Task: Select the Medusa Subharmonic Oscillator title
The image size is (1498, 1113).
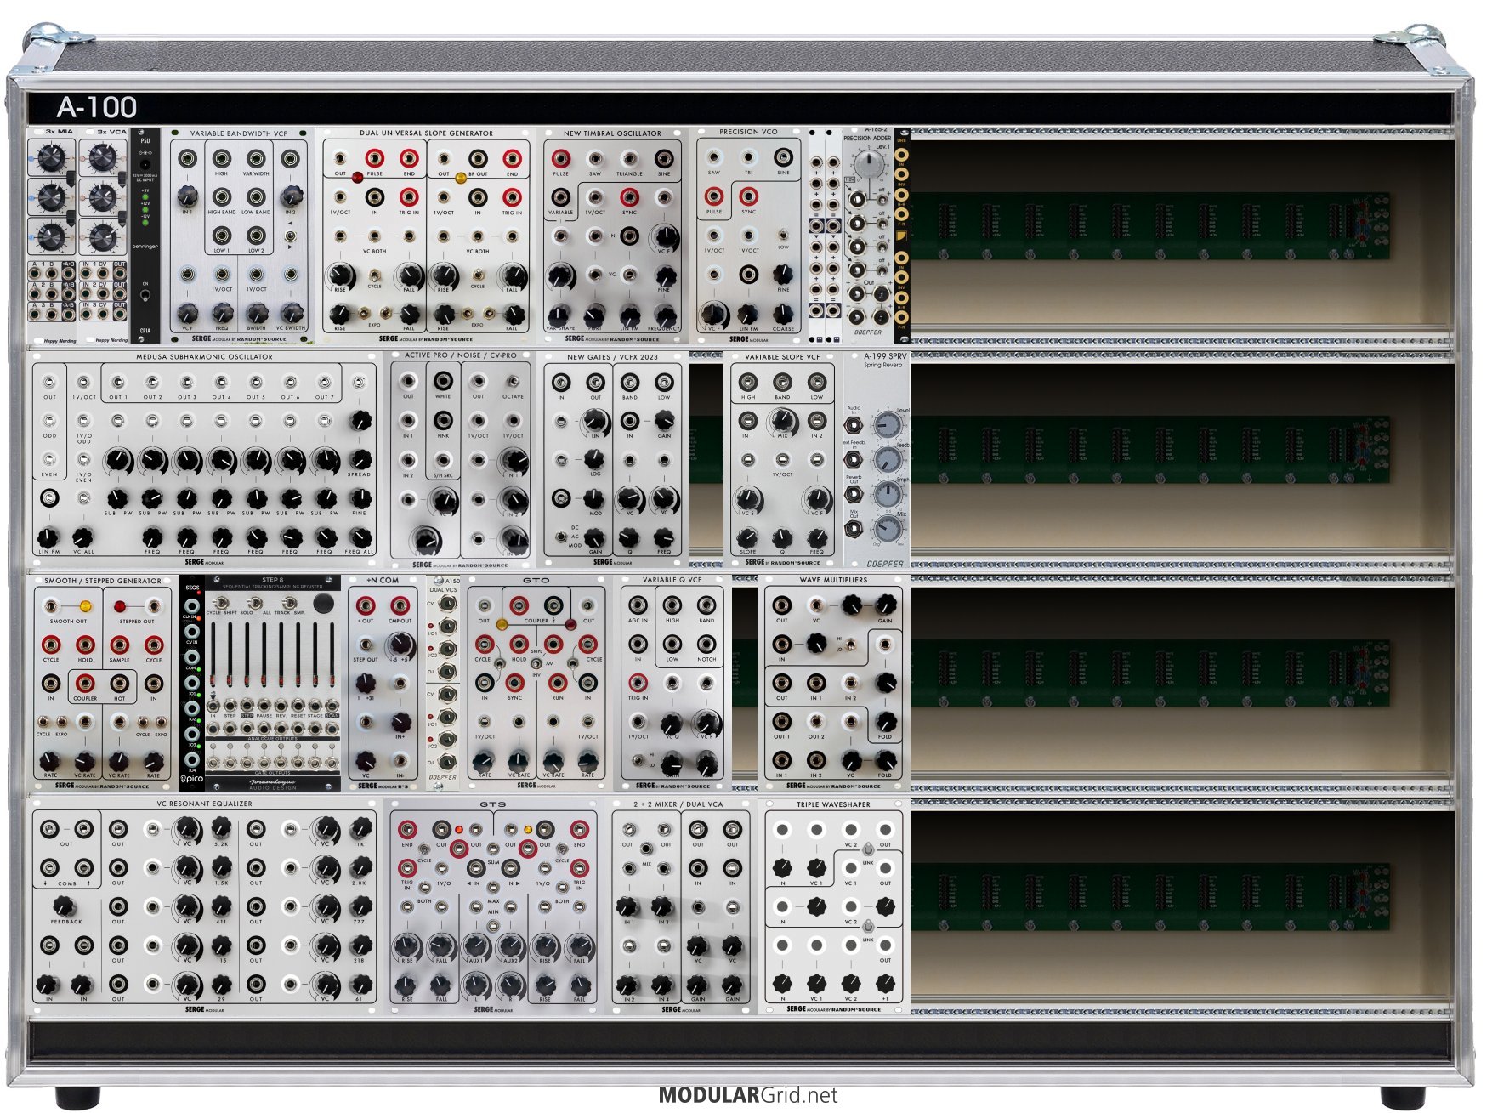Action: [x=205, y=357]
